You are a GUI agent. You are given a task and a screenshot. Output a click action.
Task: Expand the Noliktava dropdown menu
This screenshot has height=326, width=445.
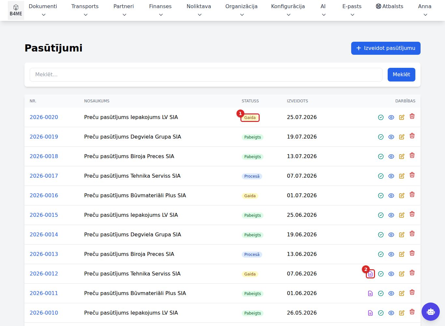(199, 10)
